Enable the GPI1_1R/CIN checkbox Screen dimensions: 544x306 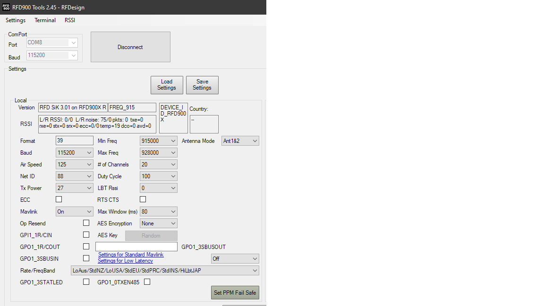(86, 235)
